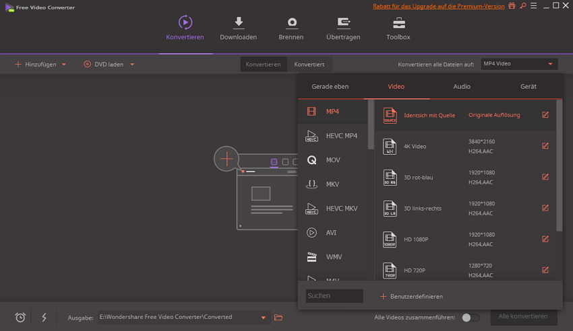This screenshot has width=573, height=331.
Task: Select MKV format
Action: 333,184
